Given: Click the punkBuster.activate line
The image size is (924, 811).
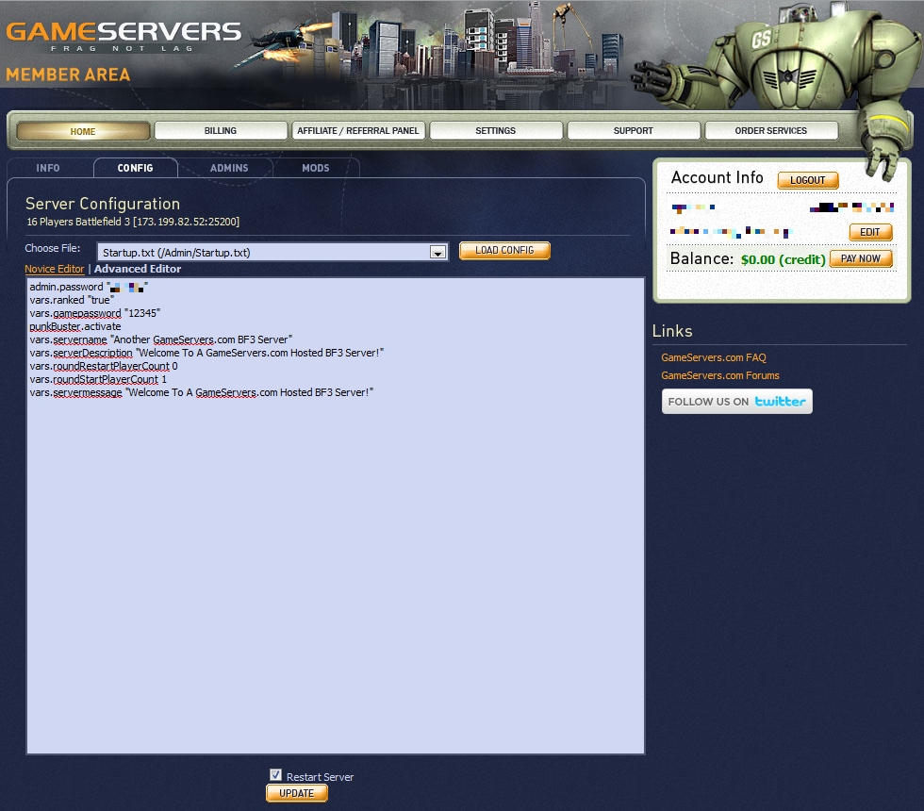Looking at the screenshot, I should coord(74,326).
